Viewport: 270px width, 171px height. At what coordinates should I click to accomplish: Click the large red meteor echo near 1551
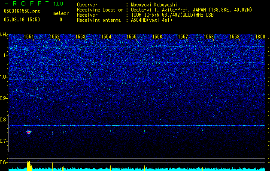[x=29, y=132]
